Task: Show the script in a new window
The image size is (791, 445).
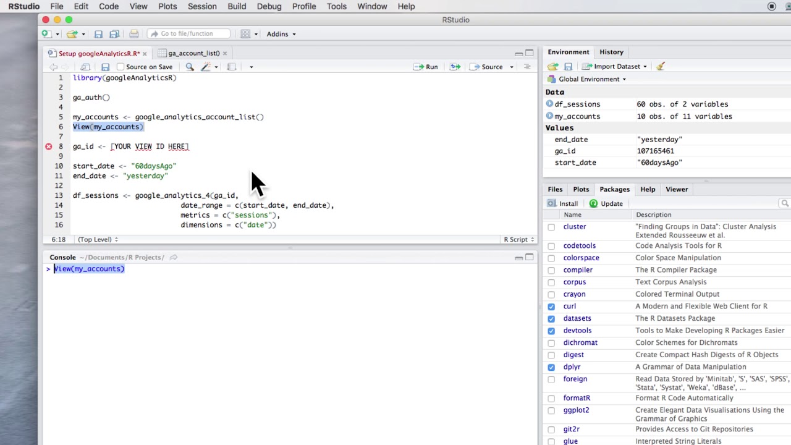Action: click(x=85, y=67)
